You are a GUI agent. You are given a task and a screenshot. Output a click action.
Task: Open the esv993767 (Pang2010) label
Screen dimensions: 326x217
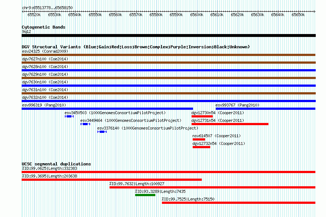click(237, 105)
